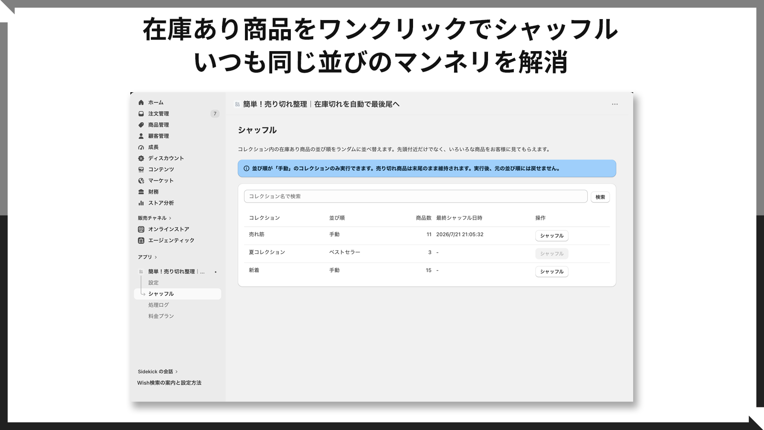
Task: Click the Products (商品管理) tag icon
Action: (141, 125)
